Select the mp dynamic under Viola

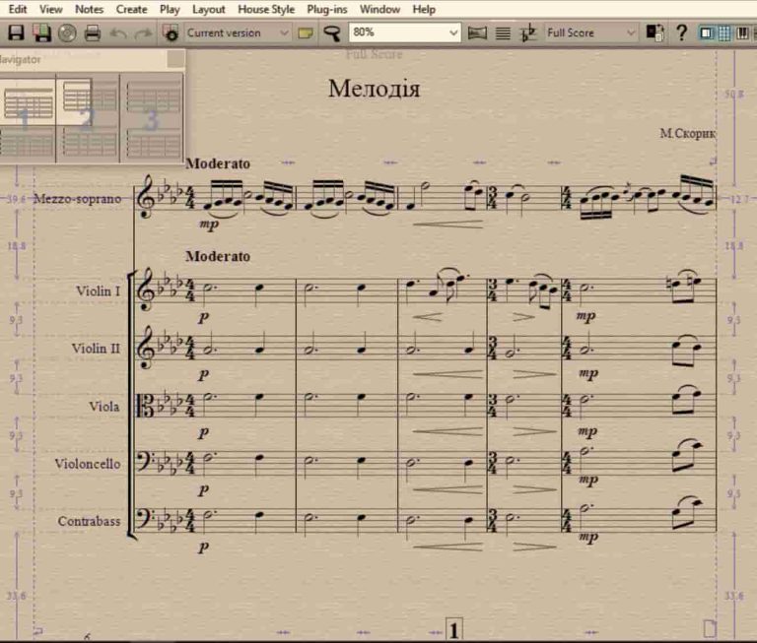coord(588,431)
